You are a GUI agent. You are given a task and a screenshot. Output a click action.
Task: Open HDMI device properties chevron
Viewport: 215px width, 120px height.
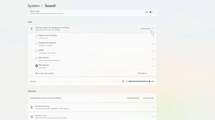(x=153, y=51)
